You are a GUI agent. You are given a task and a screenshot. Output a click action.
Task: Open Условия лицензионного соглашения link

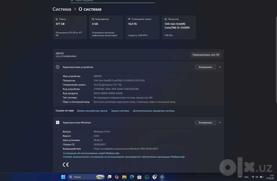pyautogui.click(x=124, y=157)
